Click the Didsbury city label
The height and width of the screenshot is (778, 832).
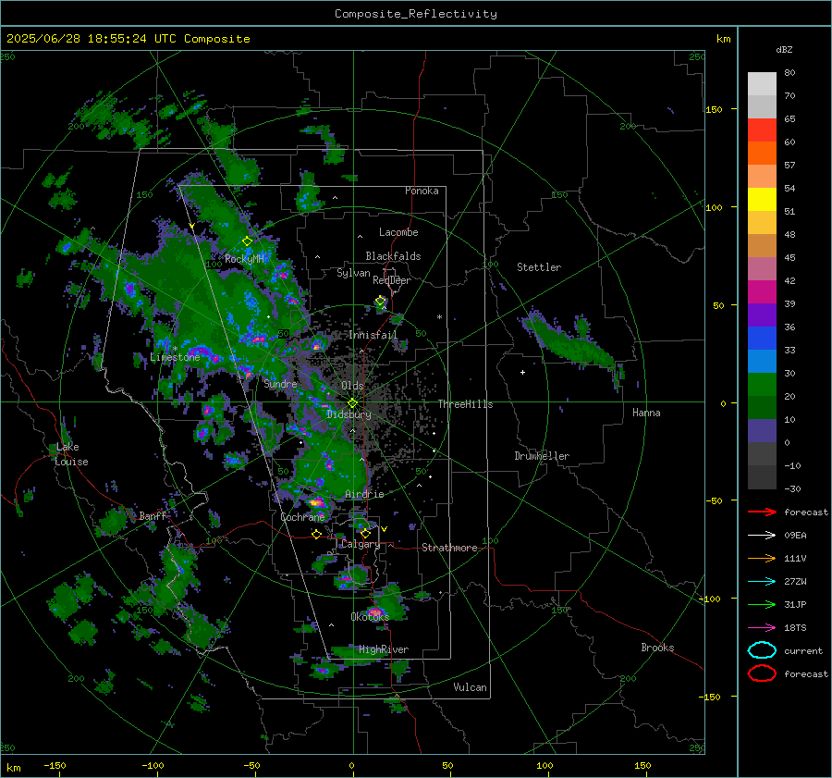click(x=349, y=414)
